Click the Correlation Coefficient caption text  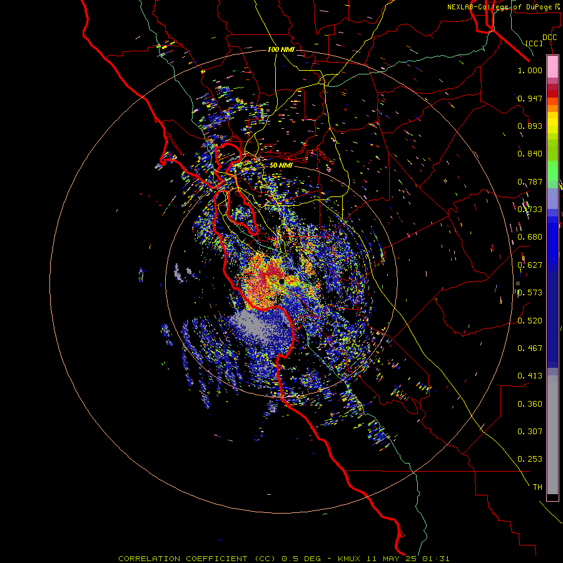283,559
